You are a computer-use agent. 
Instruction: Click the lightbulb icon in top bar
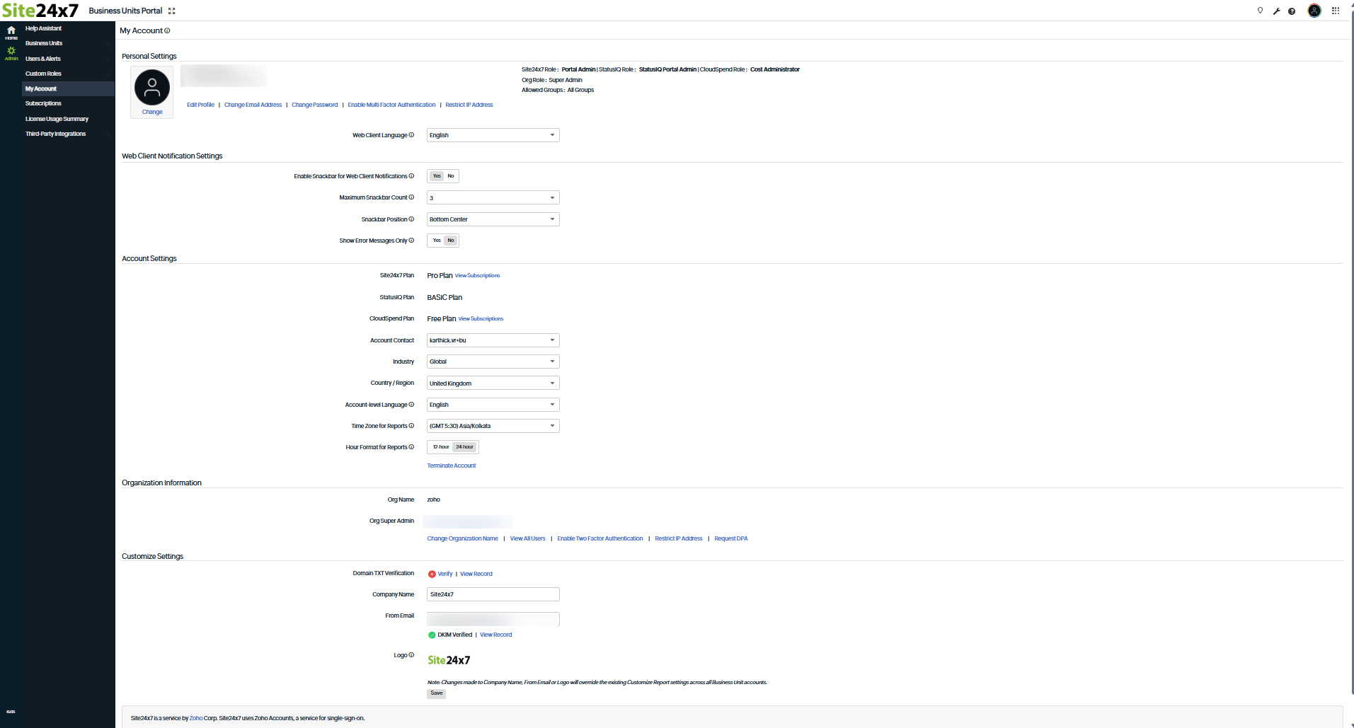pos(1260,11)
